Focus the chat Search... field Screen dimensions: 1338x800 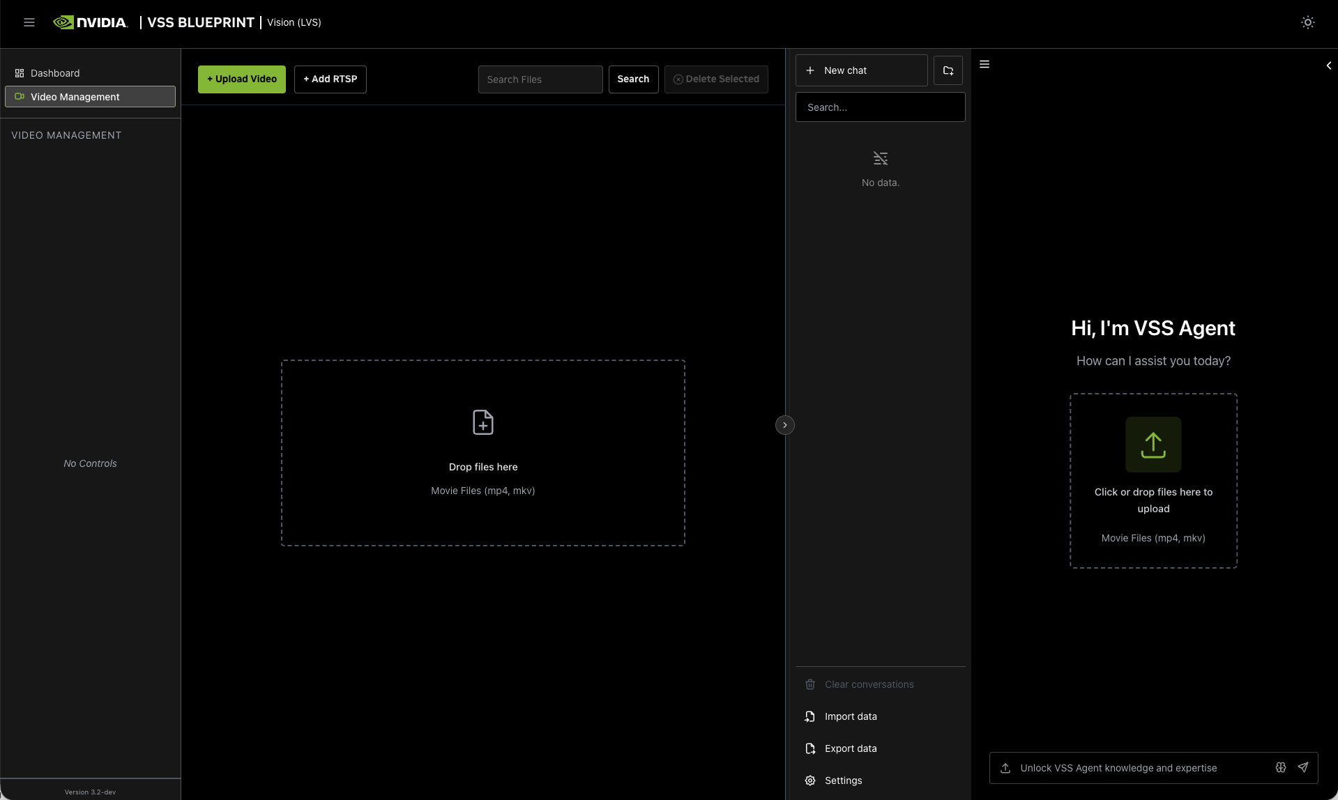[x=881, y=107]
